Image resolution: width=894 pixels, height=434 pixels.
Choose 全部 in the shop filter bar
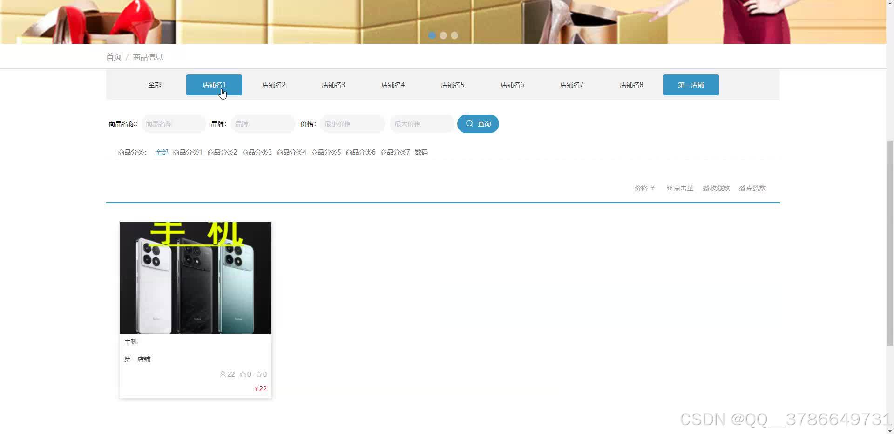[x=155, y=84]
